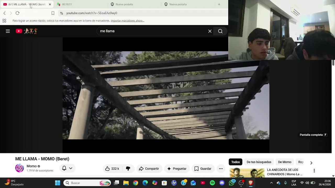Open the YouTube guide hamburger menu
This screenshot has height=188, width=335.
(x=8, y=31)
